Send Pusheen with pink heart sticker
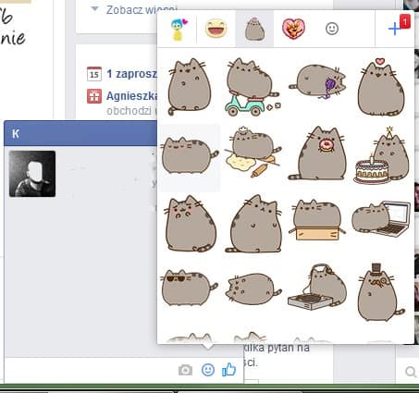Image resolution: width=419 pixels, height=393 pixels. 381,87
